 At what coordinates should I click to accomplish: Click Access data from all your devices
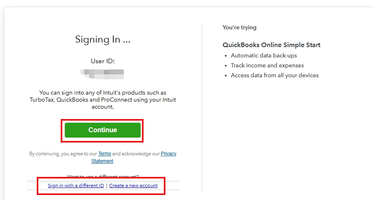(274, 75)
